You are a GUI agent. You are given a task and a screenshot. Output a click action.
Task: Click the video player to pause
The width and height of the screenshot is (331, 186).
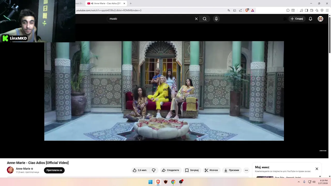coord(164,91)
